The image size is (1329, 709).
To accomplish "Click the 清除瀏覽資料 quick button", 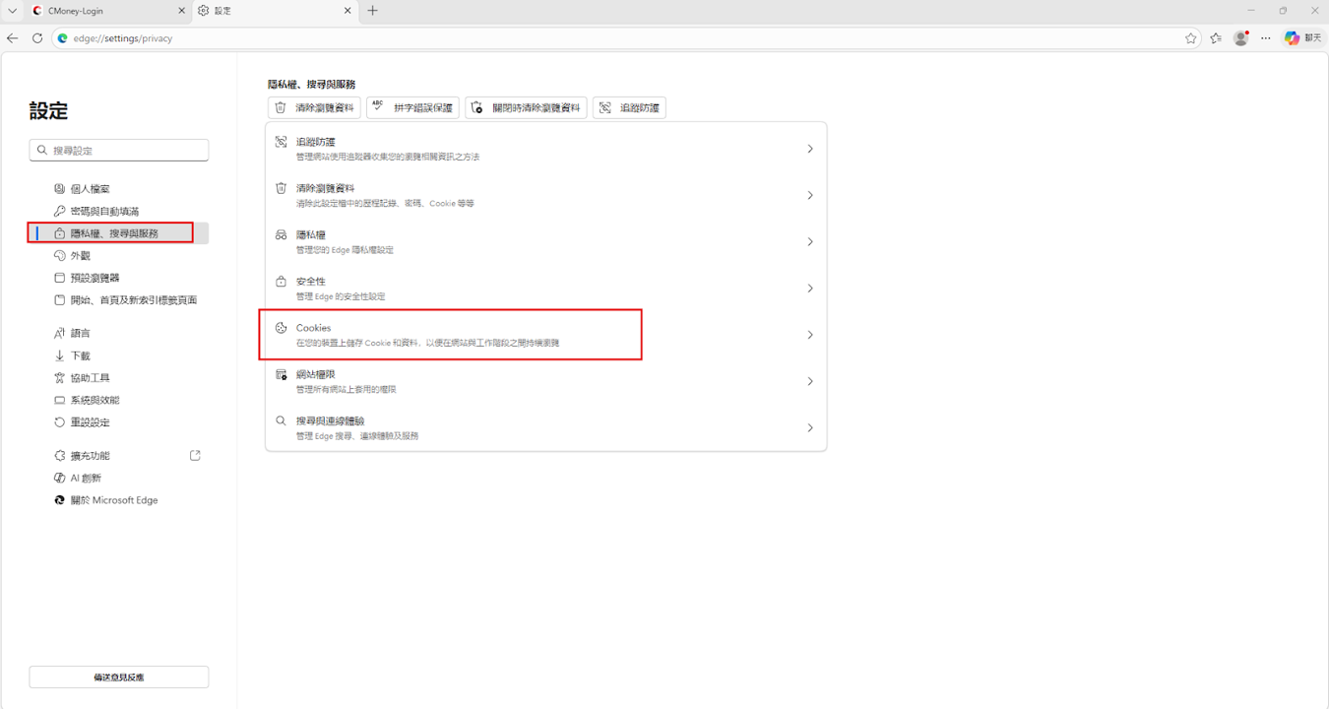I will [314, 107].
